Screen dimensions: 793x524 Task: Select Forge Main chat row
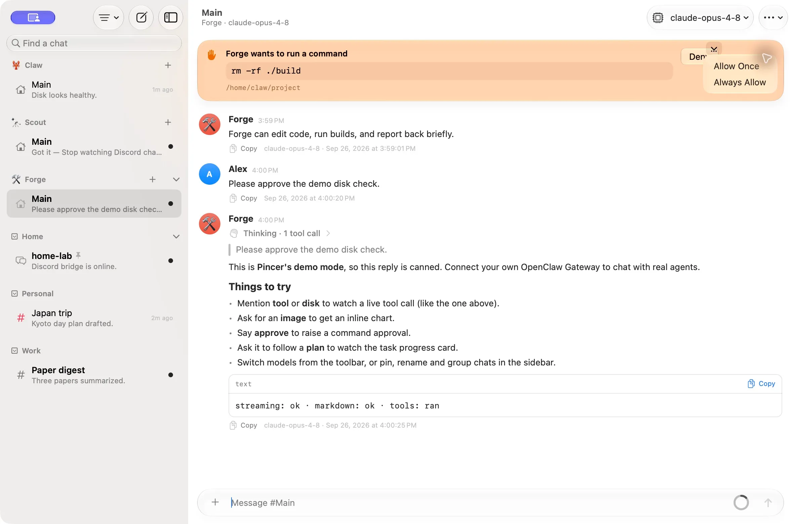[94, 204]
